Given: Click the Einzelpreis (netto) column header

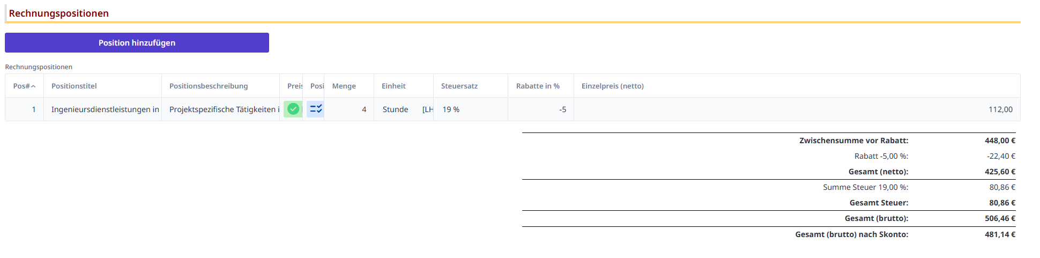Looking at the screenshot, I should point(612,86).
